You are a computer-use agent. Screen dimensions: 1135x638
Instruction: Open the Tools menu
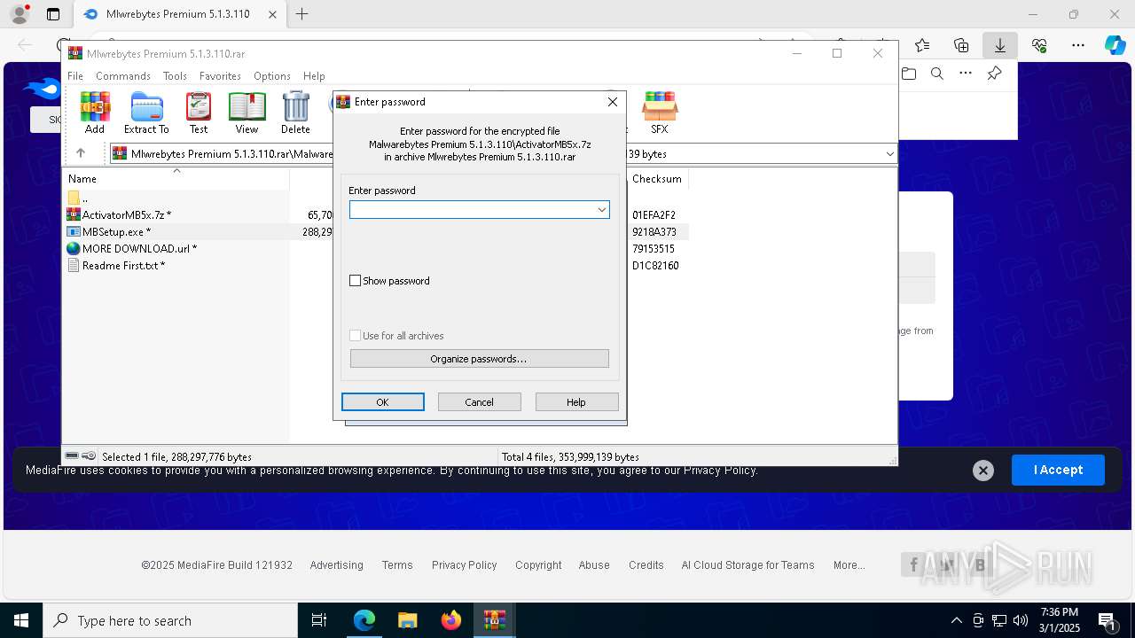(x=175, y=76)
